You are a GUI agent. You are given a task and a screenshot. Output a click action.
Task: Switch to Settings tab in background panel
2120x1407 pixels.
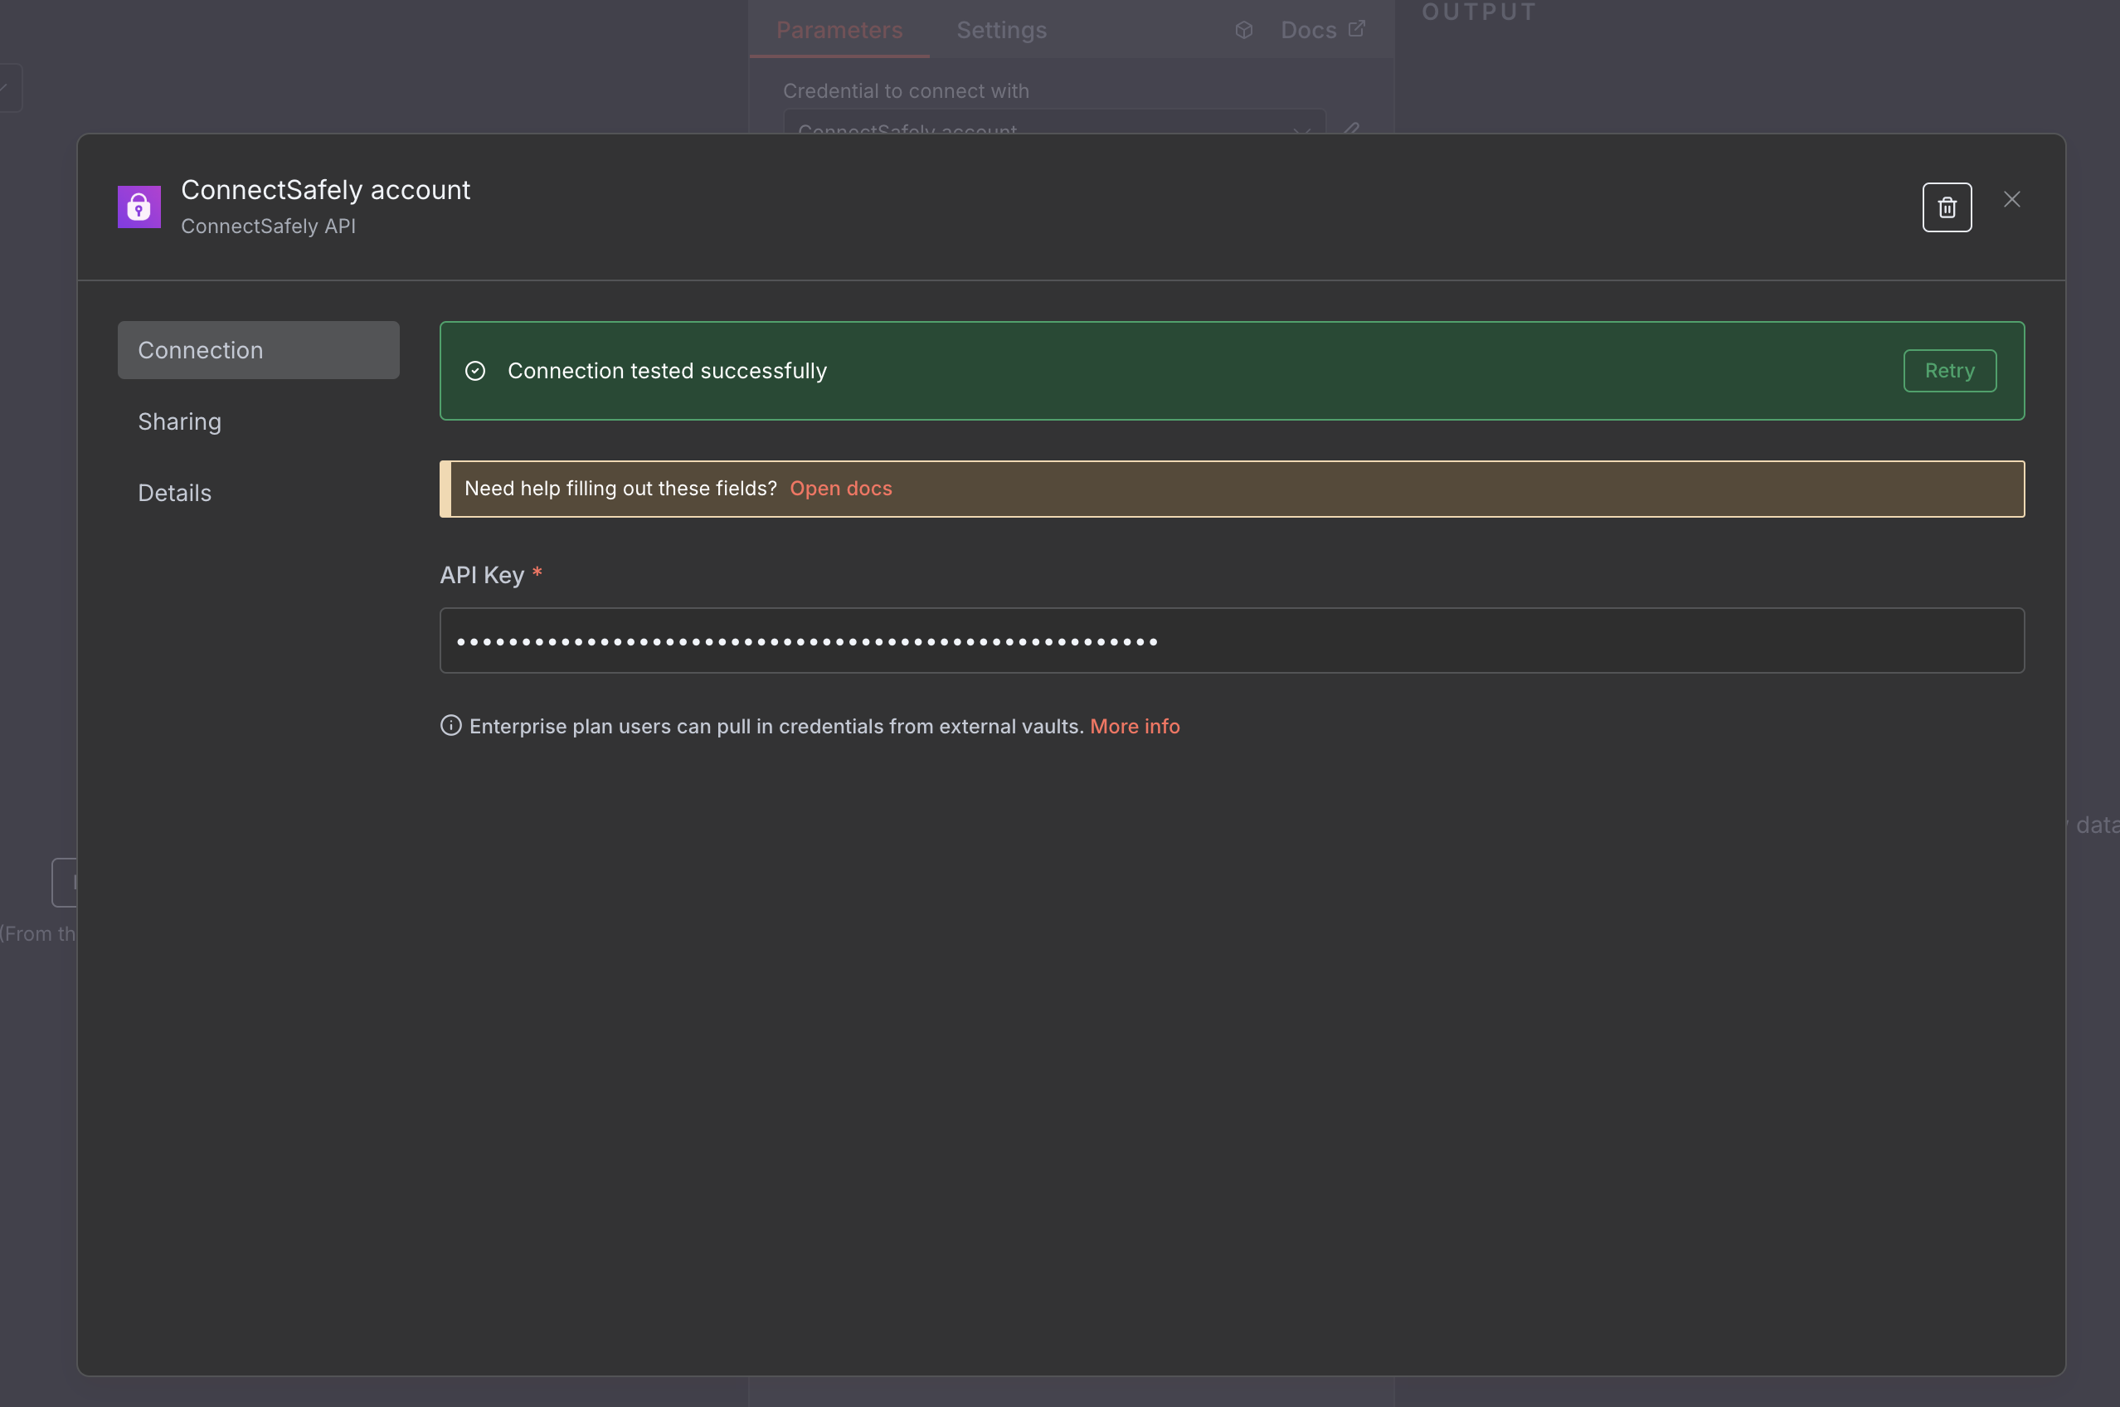click(1001, 30)
